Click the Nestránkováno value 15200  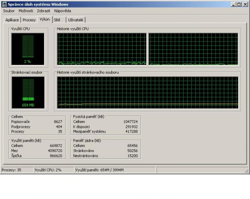[x=133, y=156]
